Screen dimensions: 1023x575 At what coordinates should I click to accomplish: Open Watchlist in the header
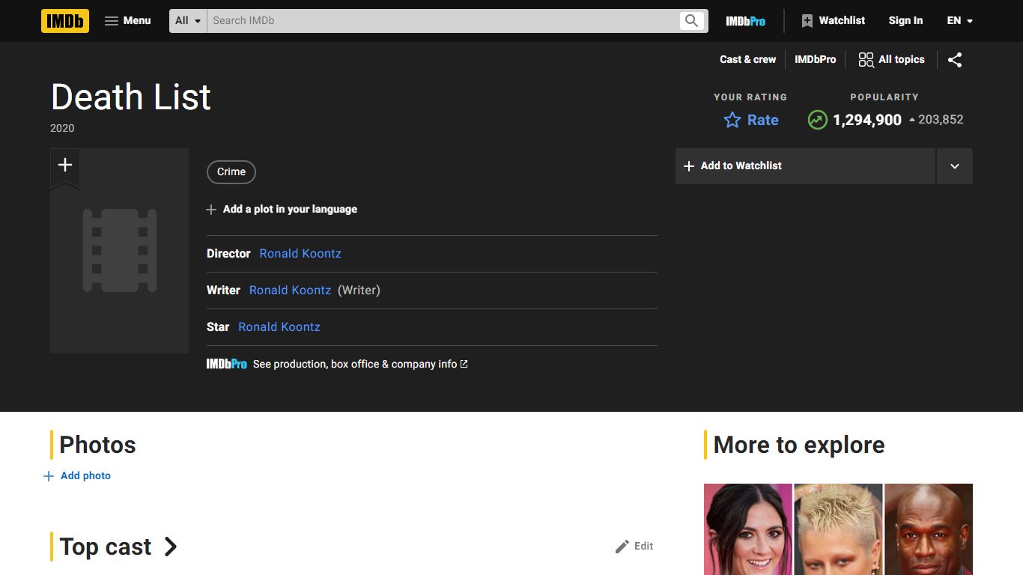pyautogui.click(x=833, y=21)
